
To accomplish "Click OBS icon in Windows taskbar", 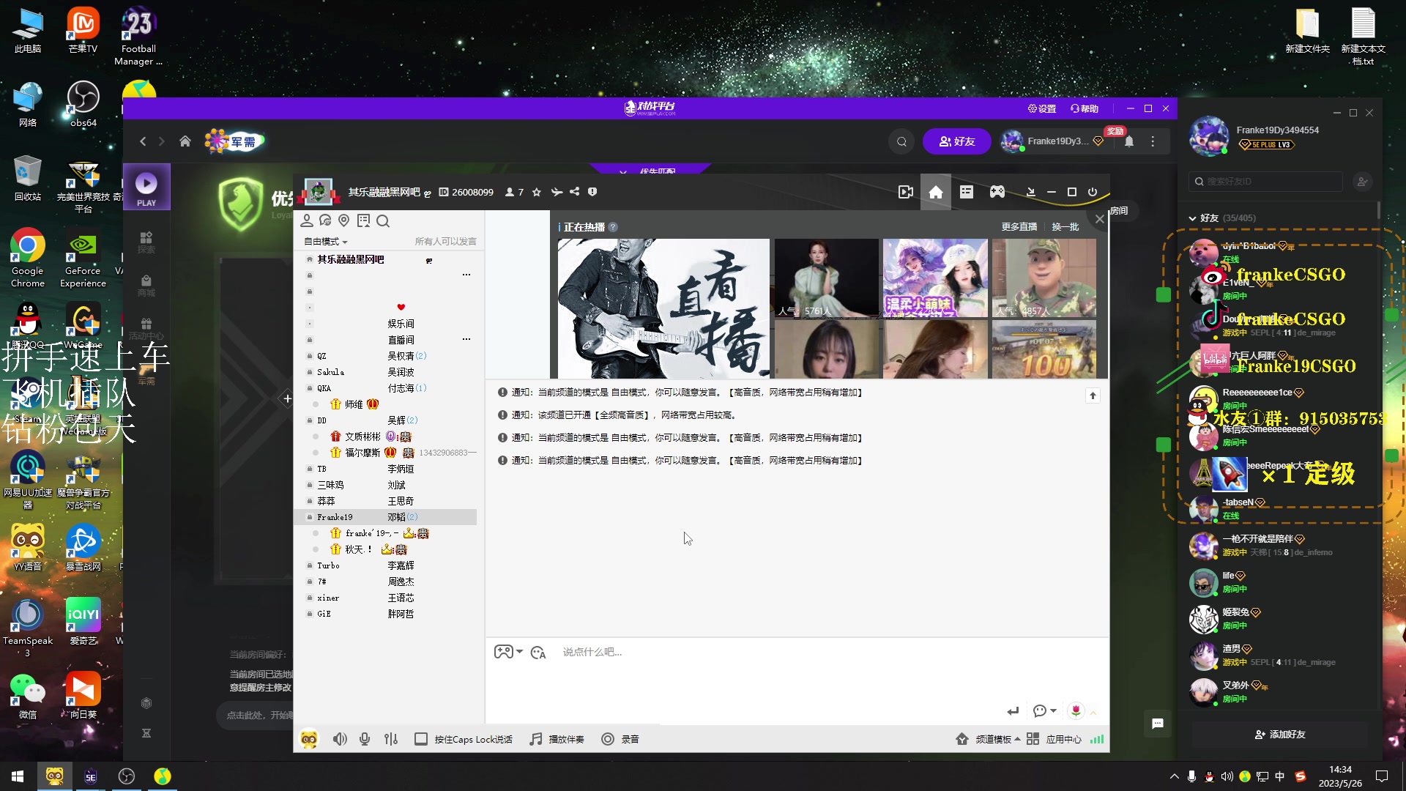I will pos(127,776).
